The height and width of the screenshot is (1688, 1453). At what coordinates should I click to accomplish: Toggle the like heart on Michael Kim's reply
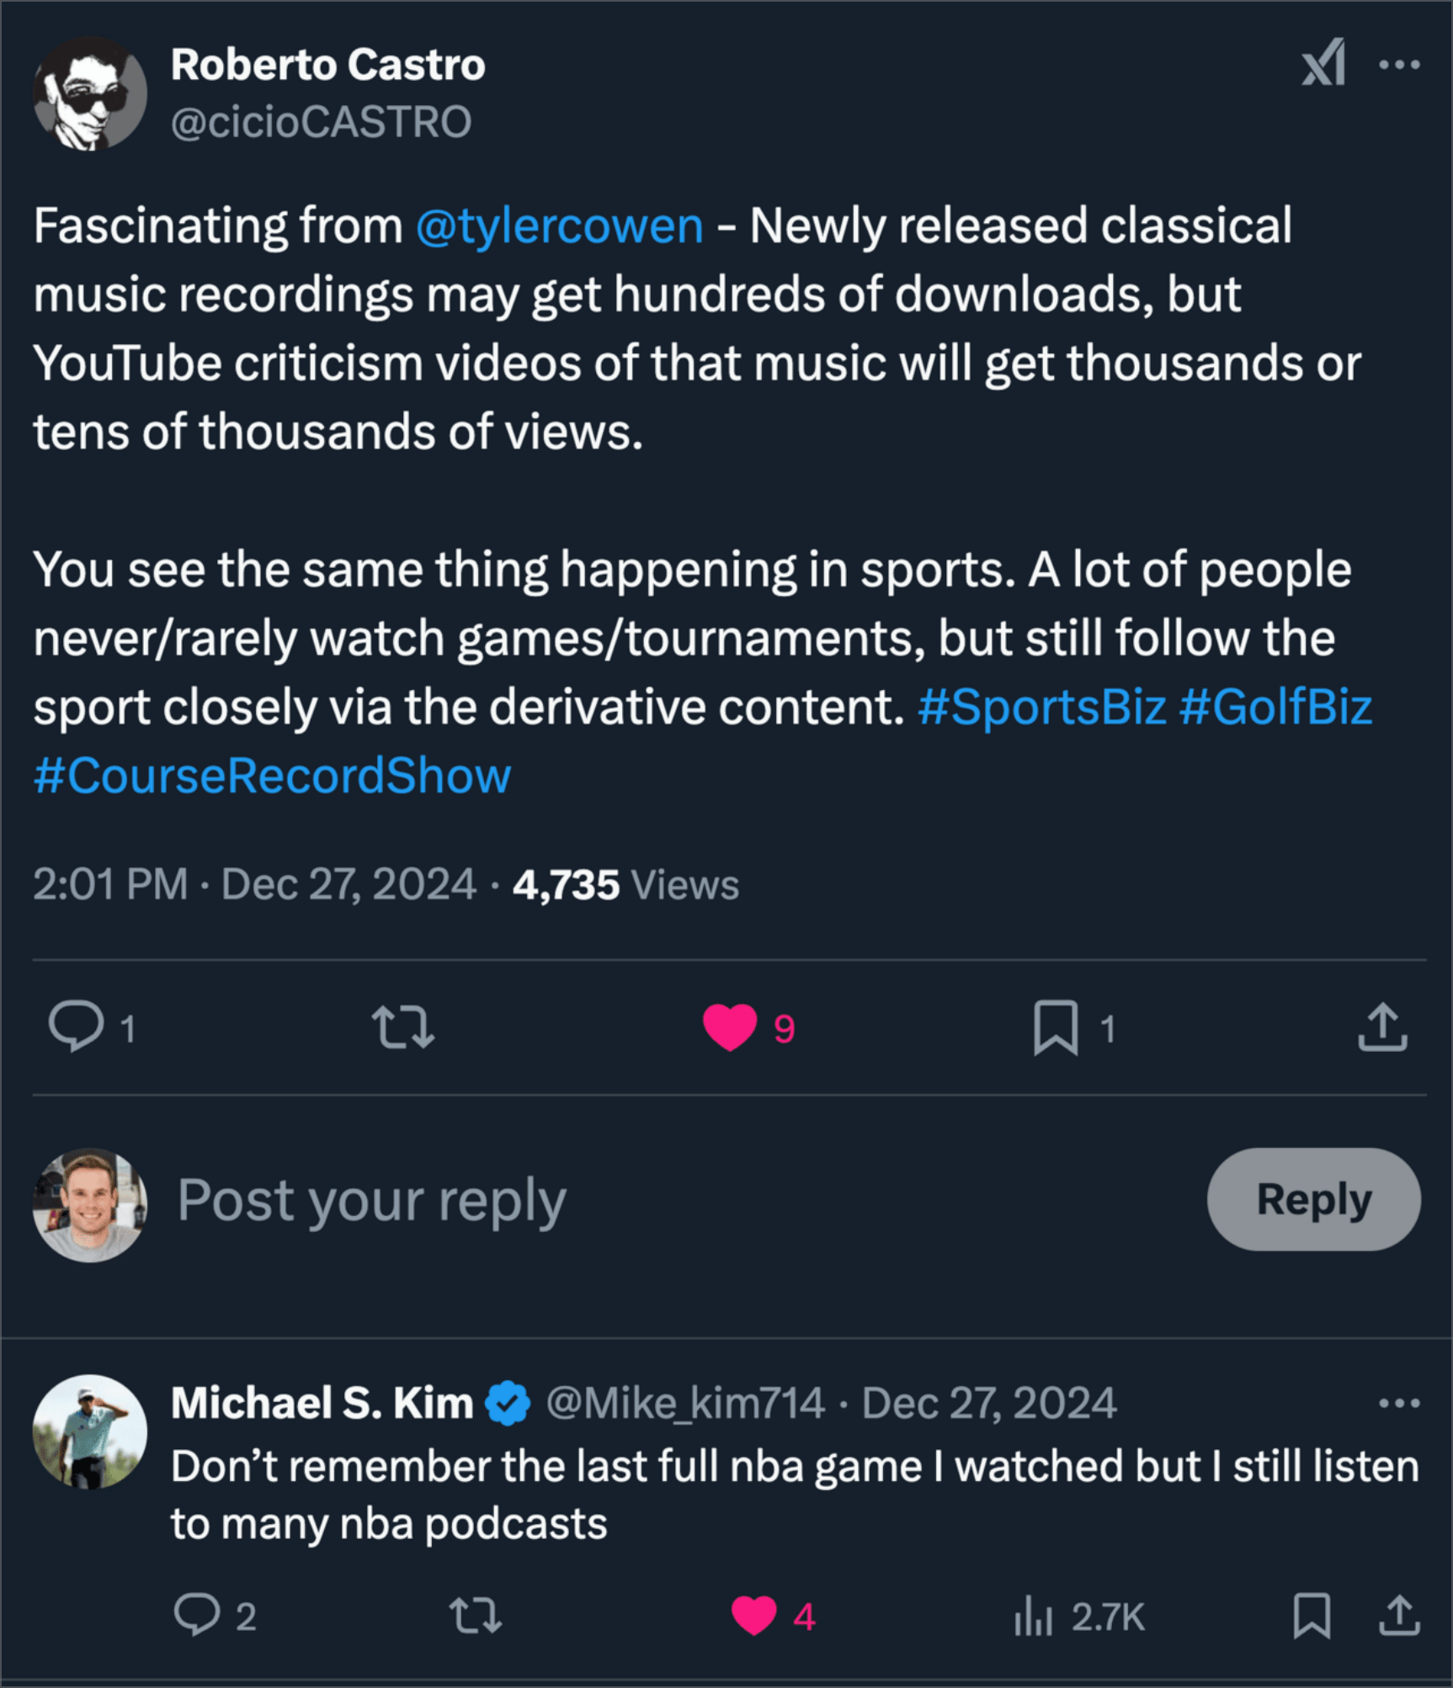(x=753, y=1615)
